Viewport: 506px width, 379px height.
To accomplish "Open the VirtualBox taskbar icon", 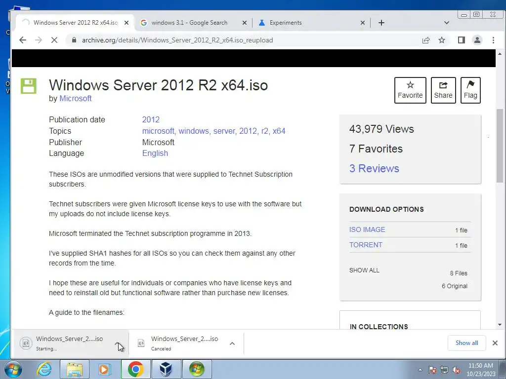I will coord(166,369).
